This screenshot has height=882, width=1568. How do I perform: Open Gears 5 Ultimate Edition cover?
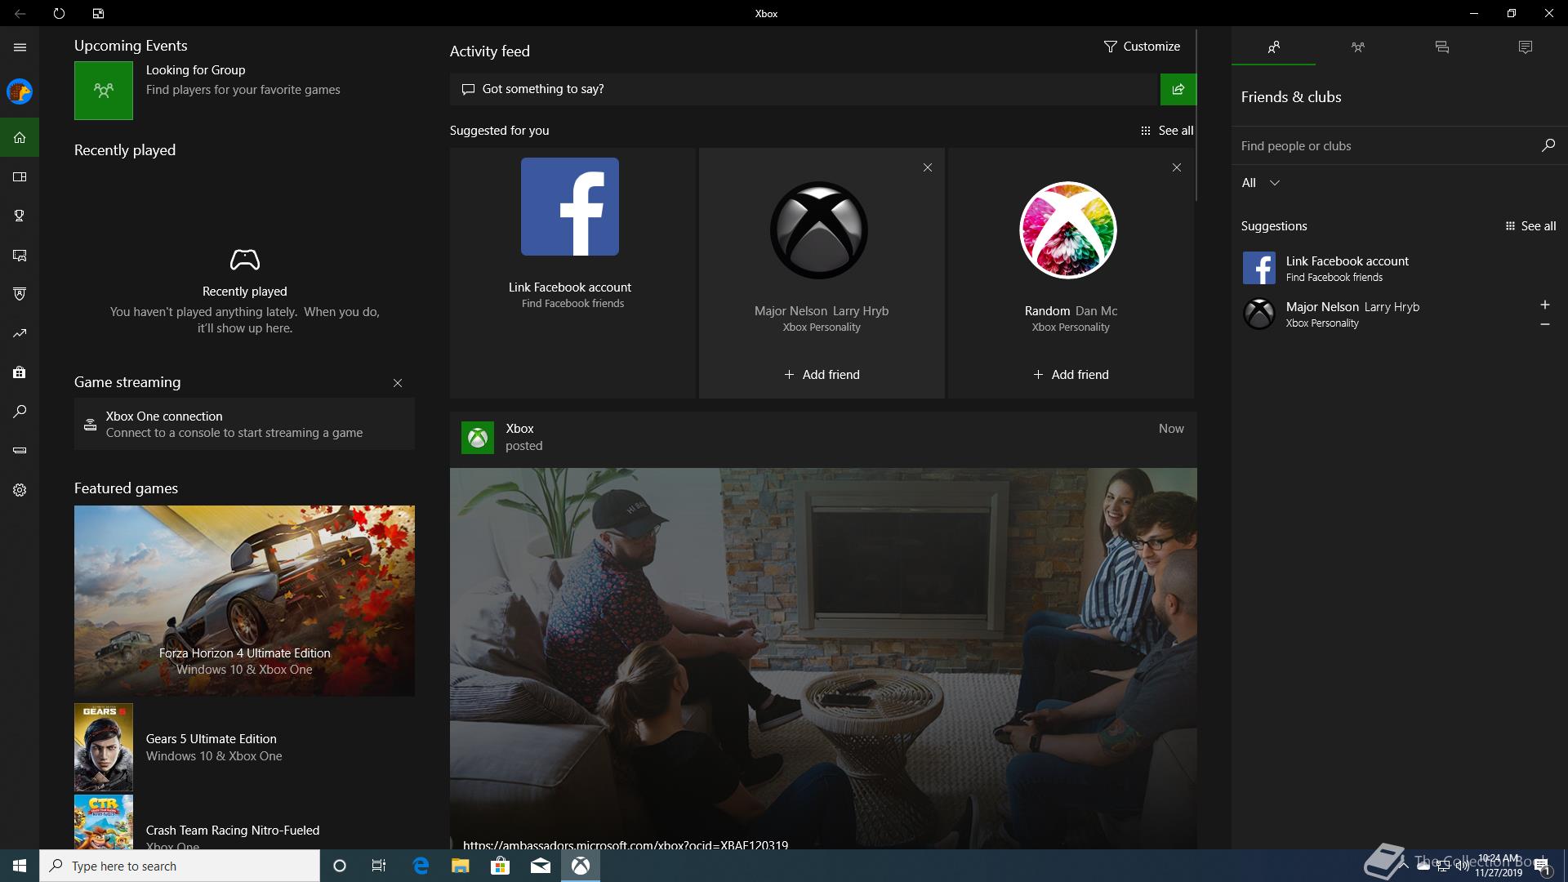(104, 747)
